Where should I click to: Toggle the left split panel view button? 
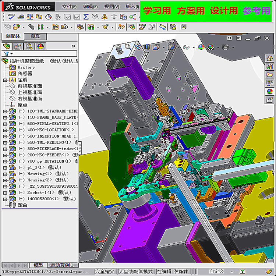click(229, 38)
